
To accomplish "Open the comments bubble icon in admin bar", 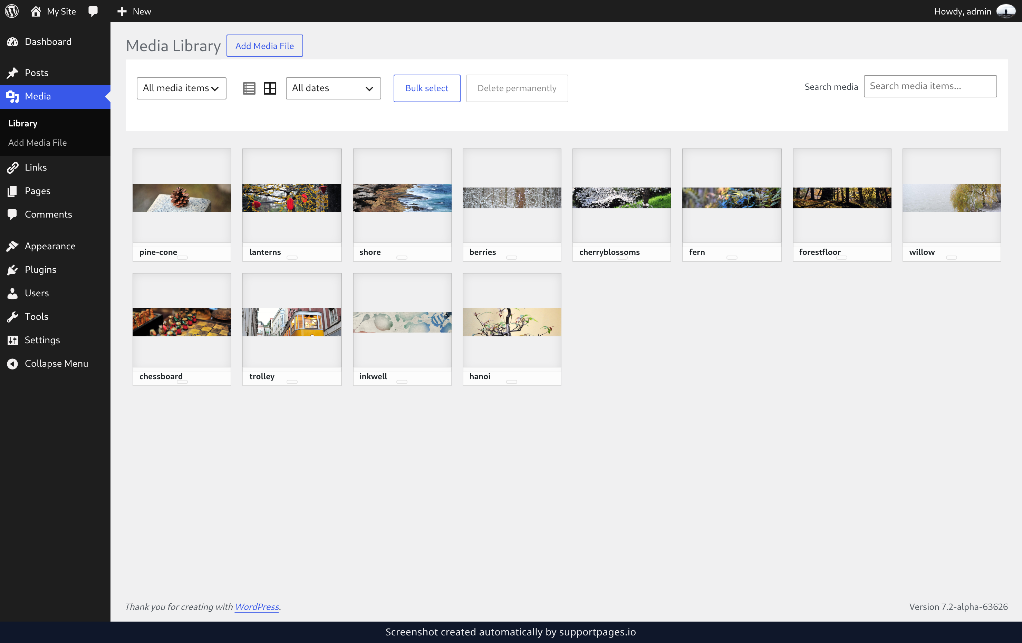I will coord(93,11).
